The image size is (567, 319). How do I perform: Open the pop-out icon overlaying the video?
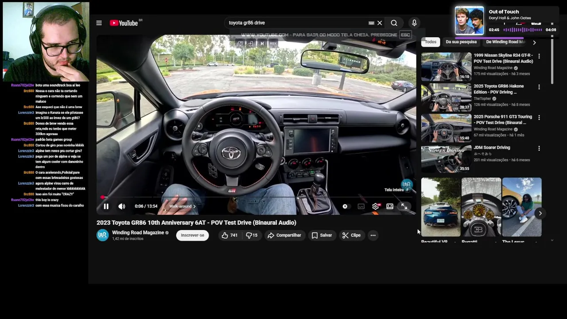(240, 43)
